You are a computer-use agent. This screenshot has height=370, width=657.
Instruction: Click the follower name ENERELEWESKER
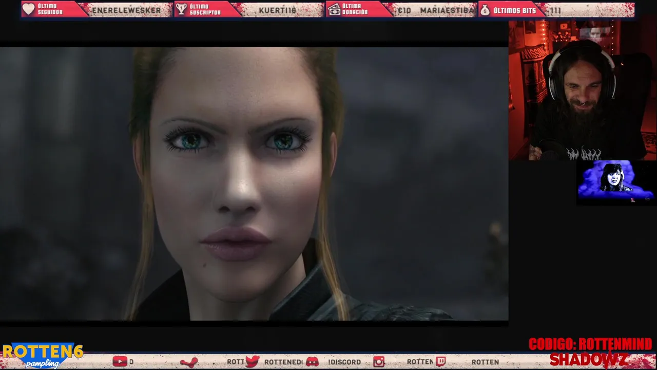coord(126,10)
